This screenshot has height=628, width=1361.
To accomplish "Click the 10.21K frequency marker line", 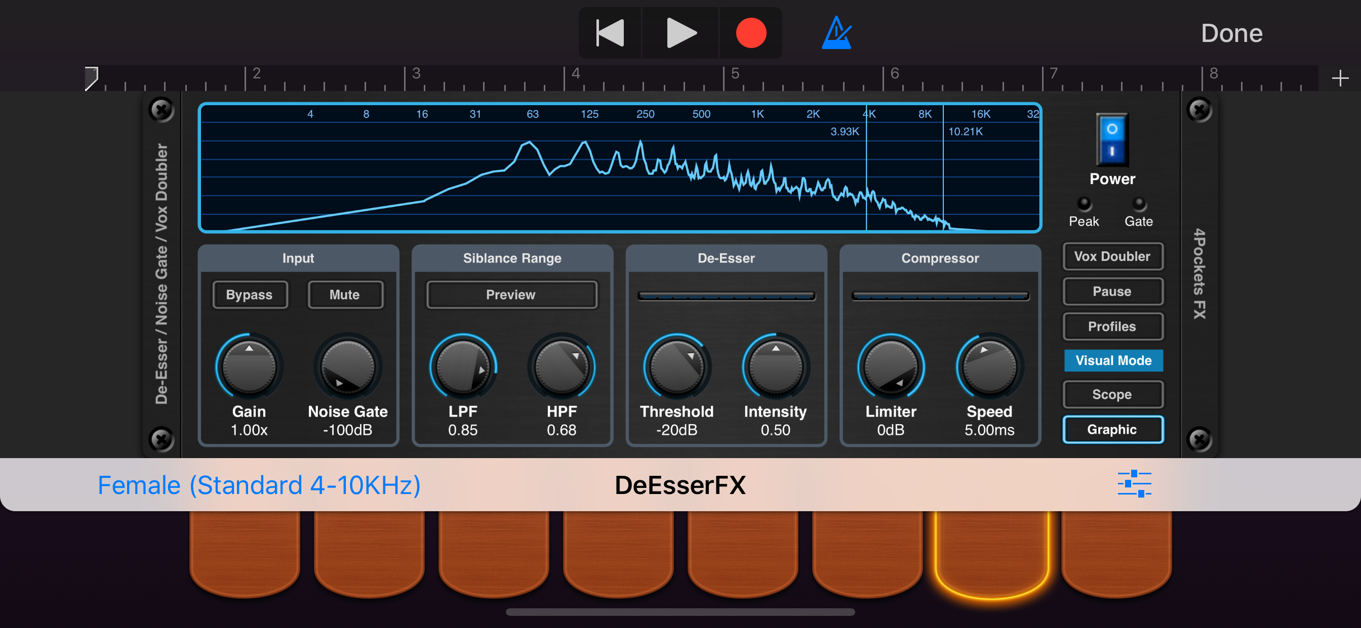I will pos(943,169).
